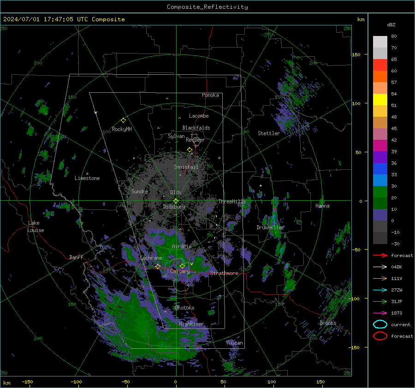Viewport: 415px width, 388px height.
Task: Click the Brooks label
Action: tap(328, 323)
